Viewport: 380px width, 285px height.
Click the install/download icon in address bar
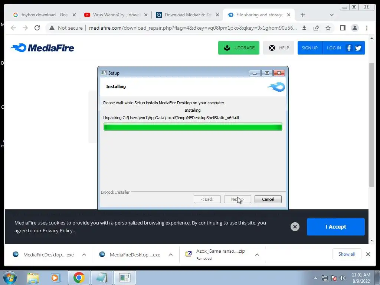click(x=304, y=28)
